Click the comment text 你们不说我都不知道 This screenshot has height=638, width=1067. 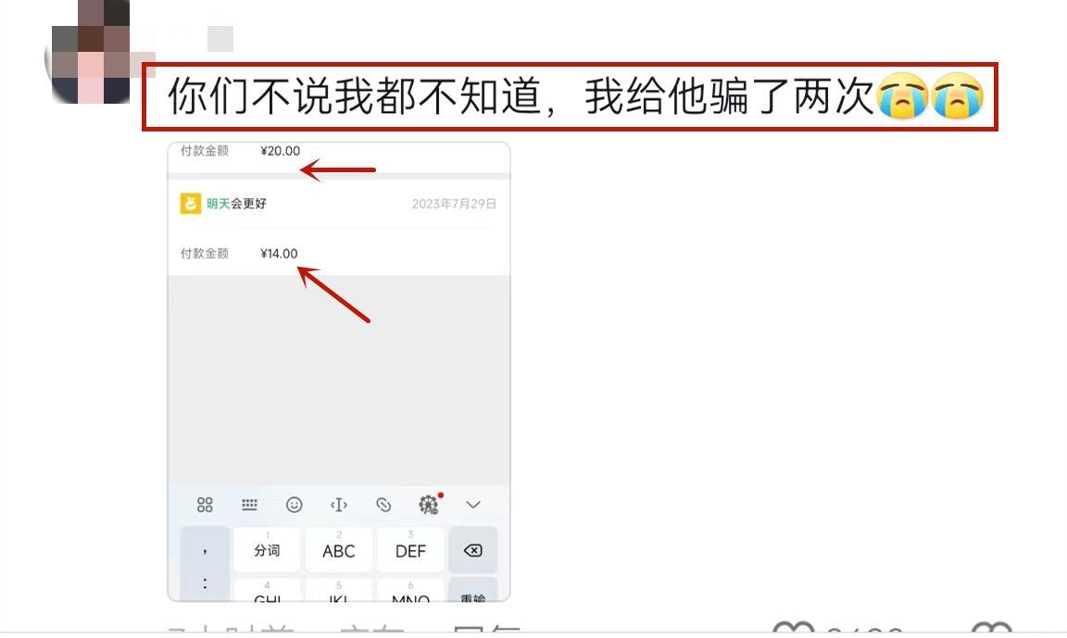(352, 98)
